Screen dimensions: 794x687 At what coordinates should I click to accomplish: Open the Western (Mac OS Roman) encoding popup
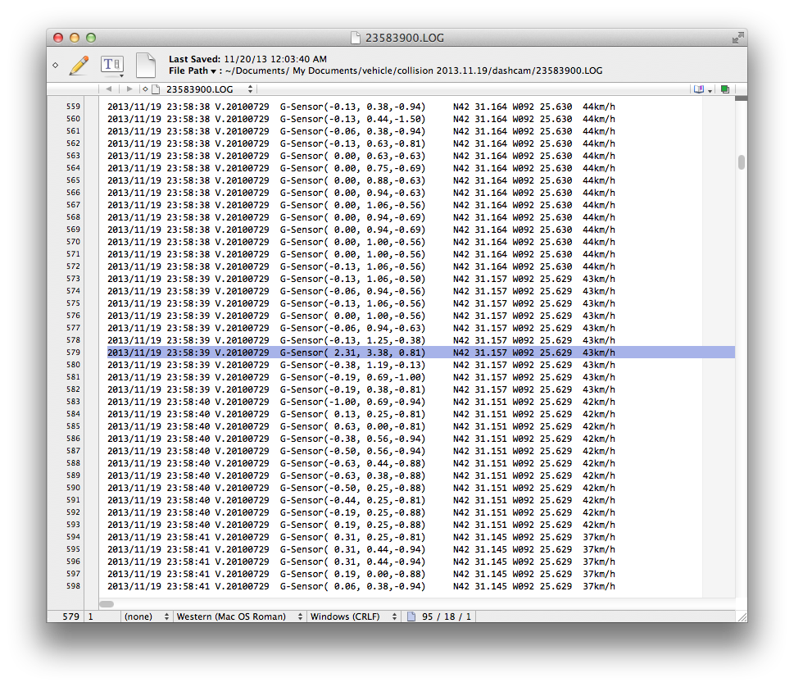point(239,616)
